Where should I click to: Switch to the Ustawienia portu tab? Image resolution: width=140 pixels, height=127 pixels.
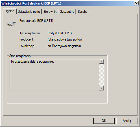(x=29, y=12)
